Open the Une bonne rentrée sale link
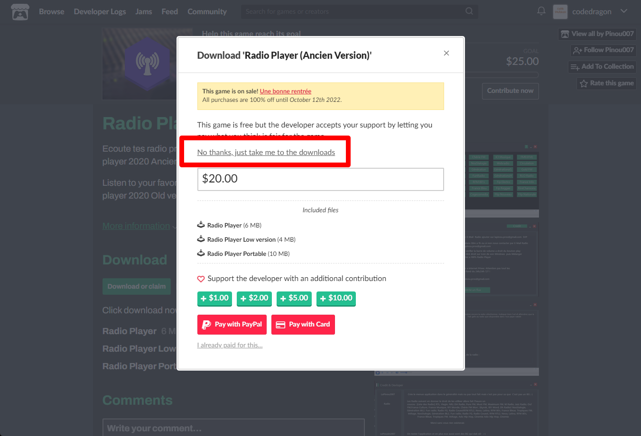Screen dimensions: 641x436 coord(286,91)
